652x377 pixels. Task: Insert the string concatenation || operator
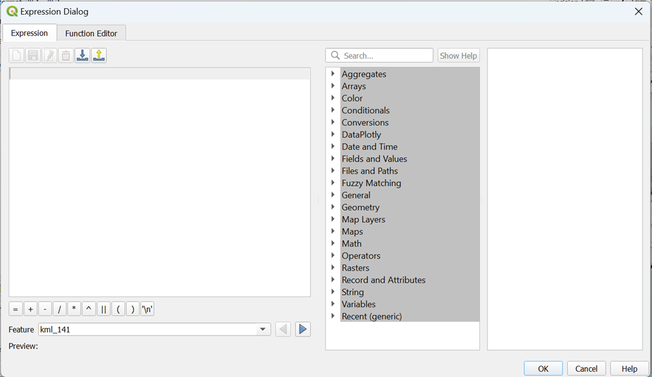tap(104, 309)
